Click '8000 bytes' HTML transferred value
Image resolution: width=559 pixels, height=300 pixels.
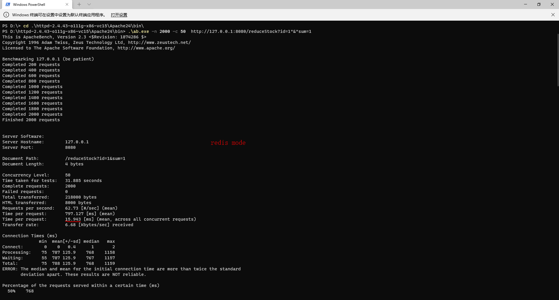click(x=78, y=203)
